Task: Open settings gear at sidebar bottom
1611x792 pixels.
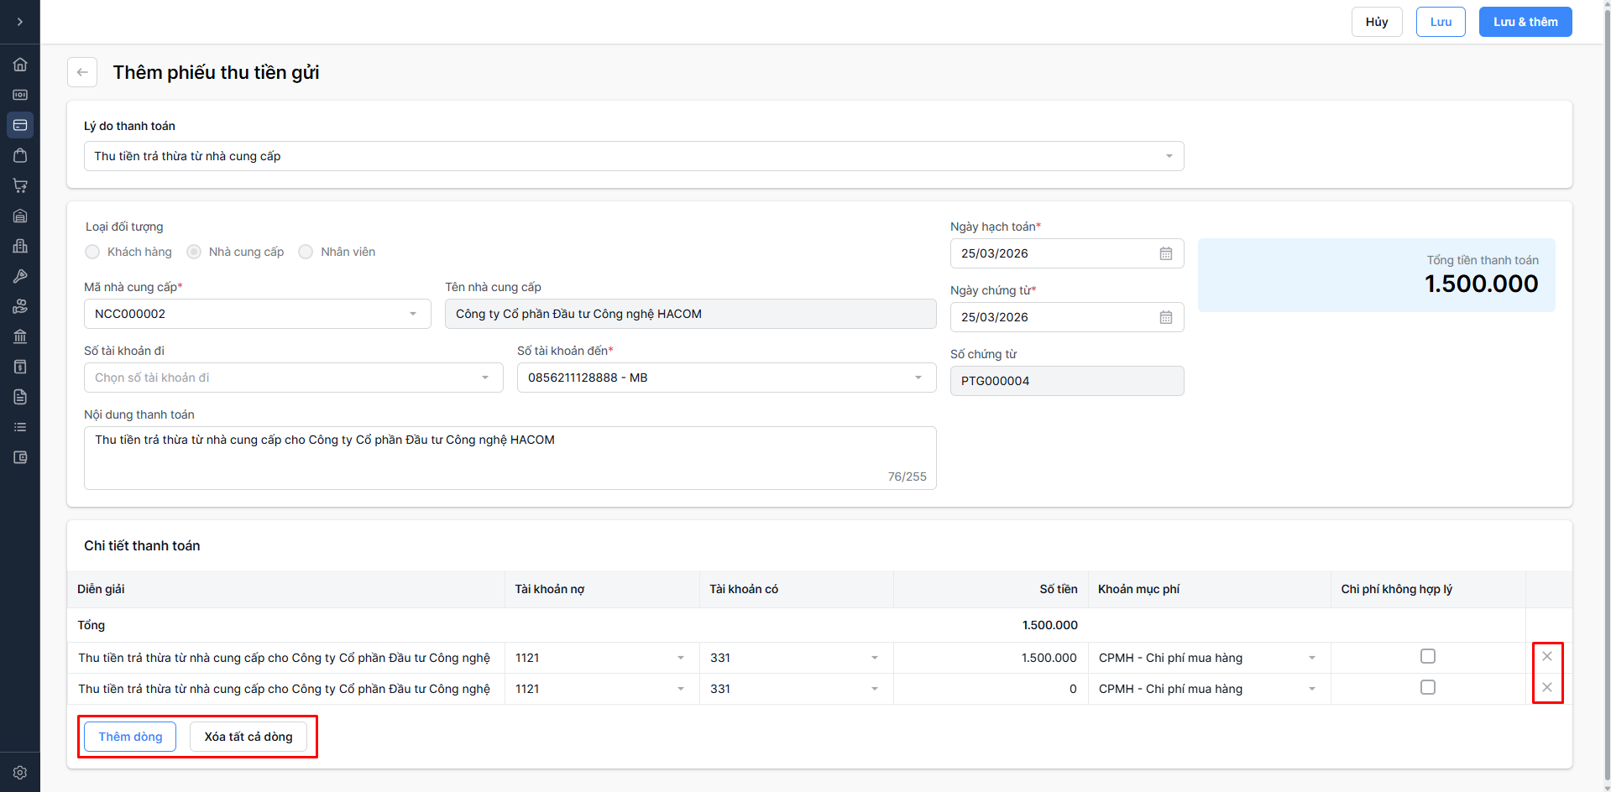Action: pyautogui.click(x=20, y=773)
